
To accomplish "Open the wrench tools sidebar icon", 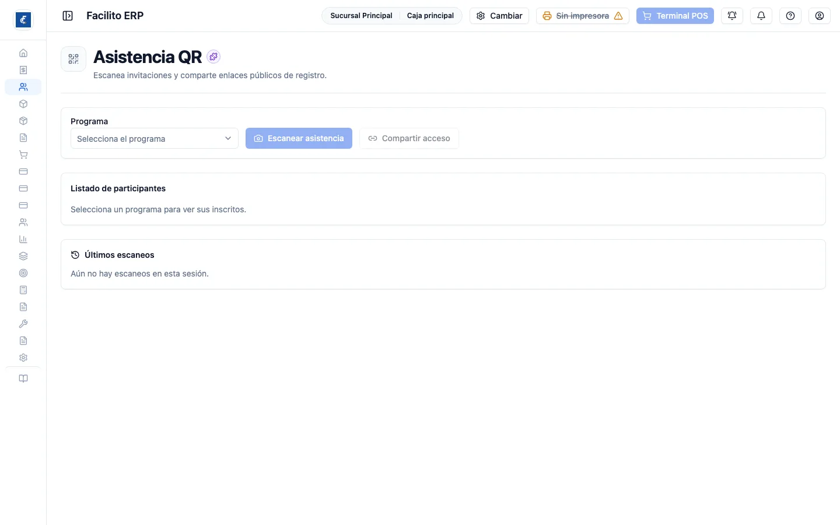I will [x=23, y=324].
